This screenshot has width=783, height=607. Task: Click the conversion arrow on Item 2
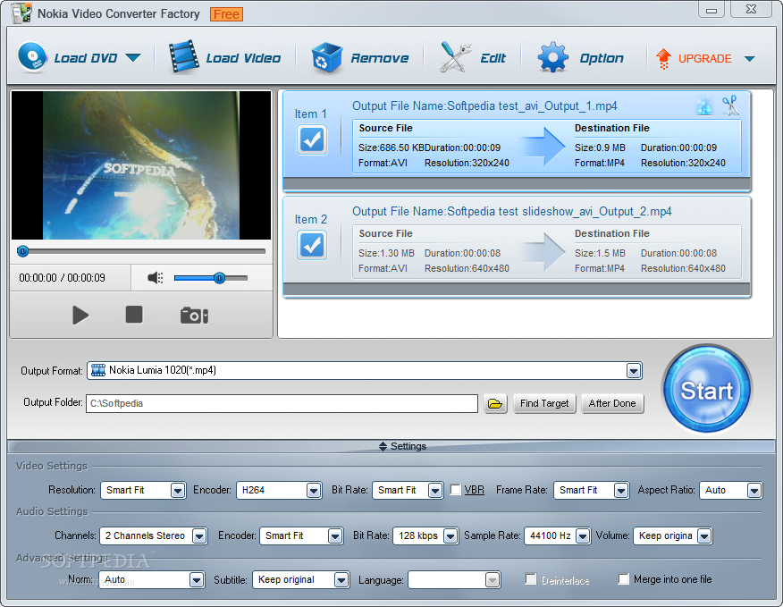click(543, 251)
